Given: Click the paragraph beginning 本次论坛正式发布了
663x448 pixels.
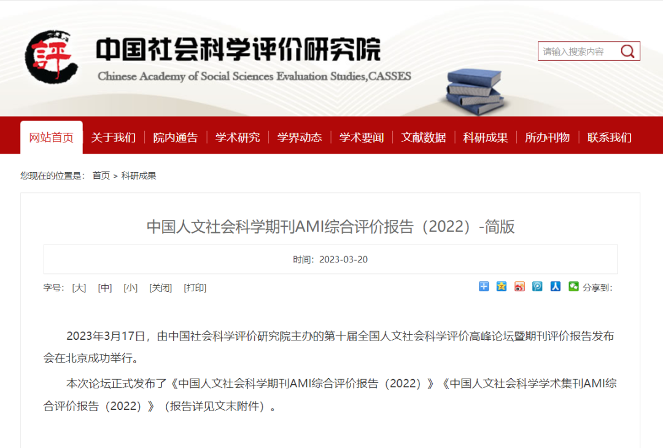Looking at the screenshot, I should [330, 395].
